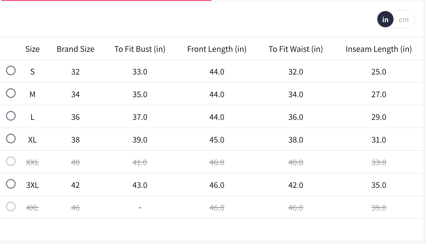426x244 pixels.
Task: Click the 3XL size label
Action: coord(32,185)
